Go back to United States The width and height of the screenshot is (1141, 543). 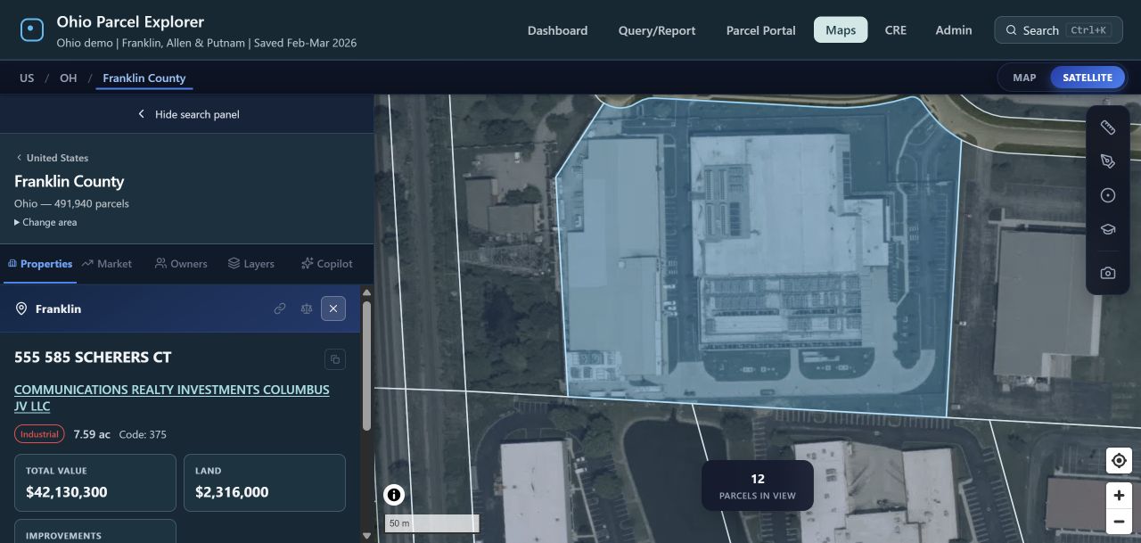(x=52, y=158)
